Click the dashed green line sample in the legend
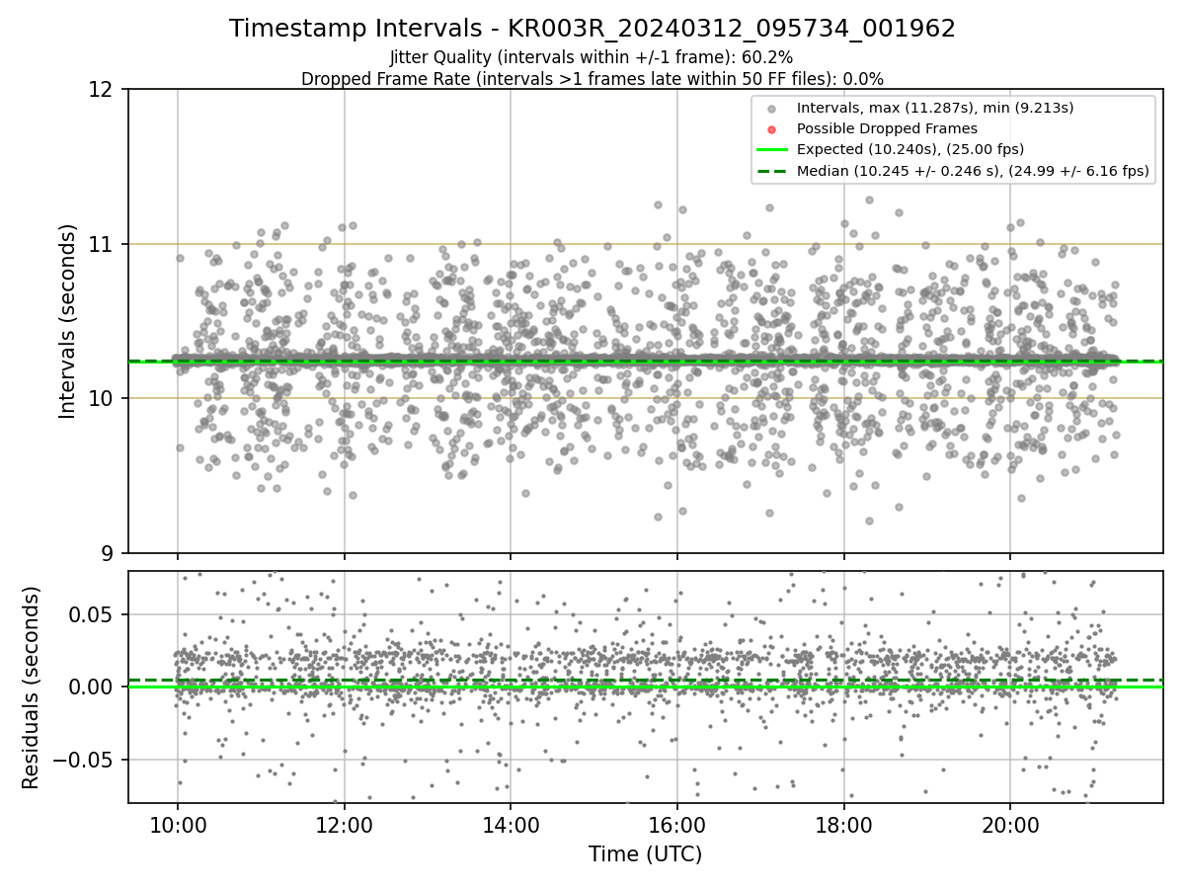This screenshot has height=889, width=1185. click(771, 171)
